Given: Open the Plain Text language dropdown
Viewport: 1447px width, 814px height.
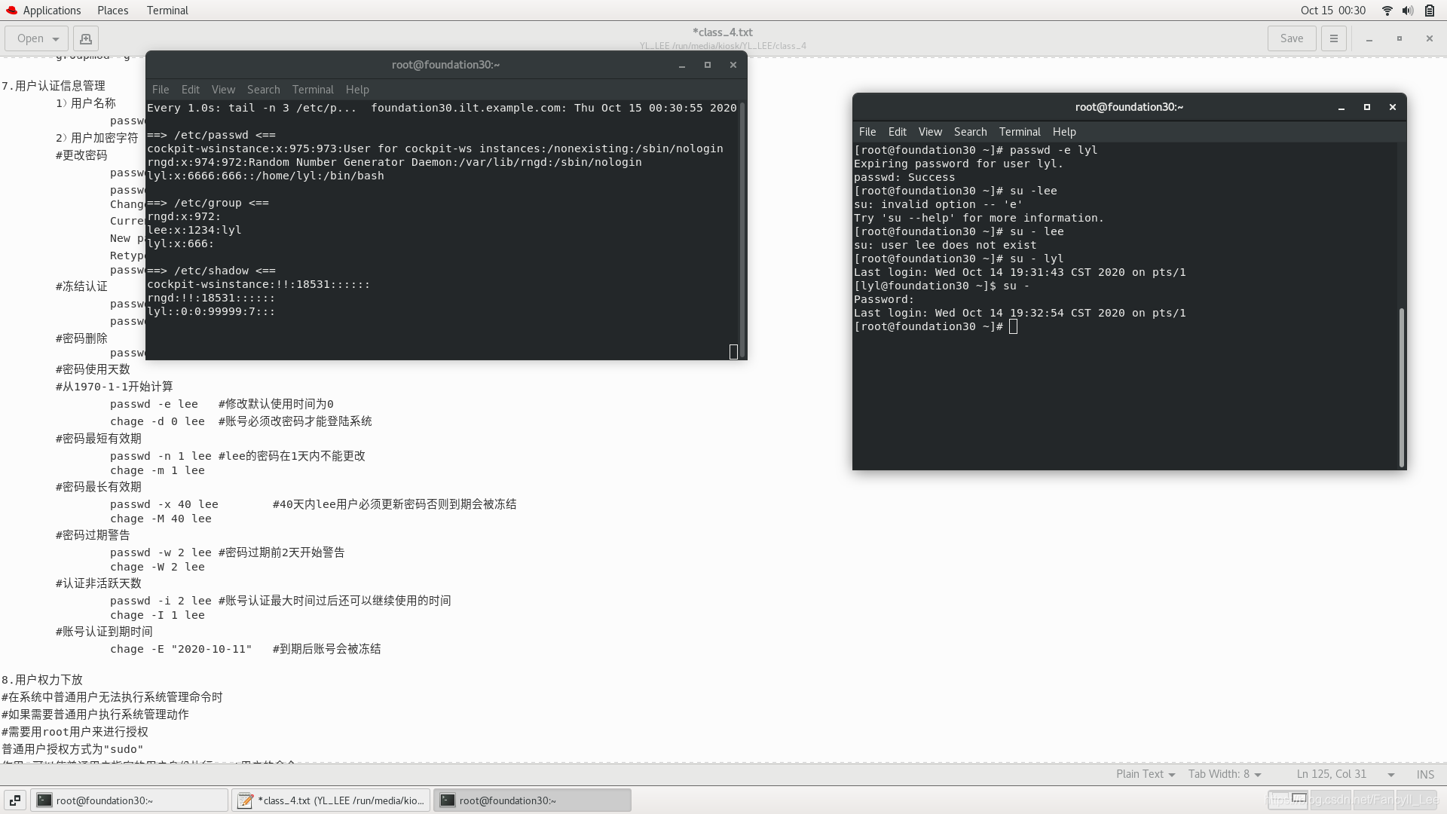Looking at the screenshot, I should click(x=1145, y=774).
